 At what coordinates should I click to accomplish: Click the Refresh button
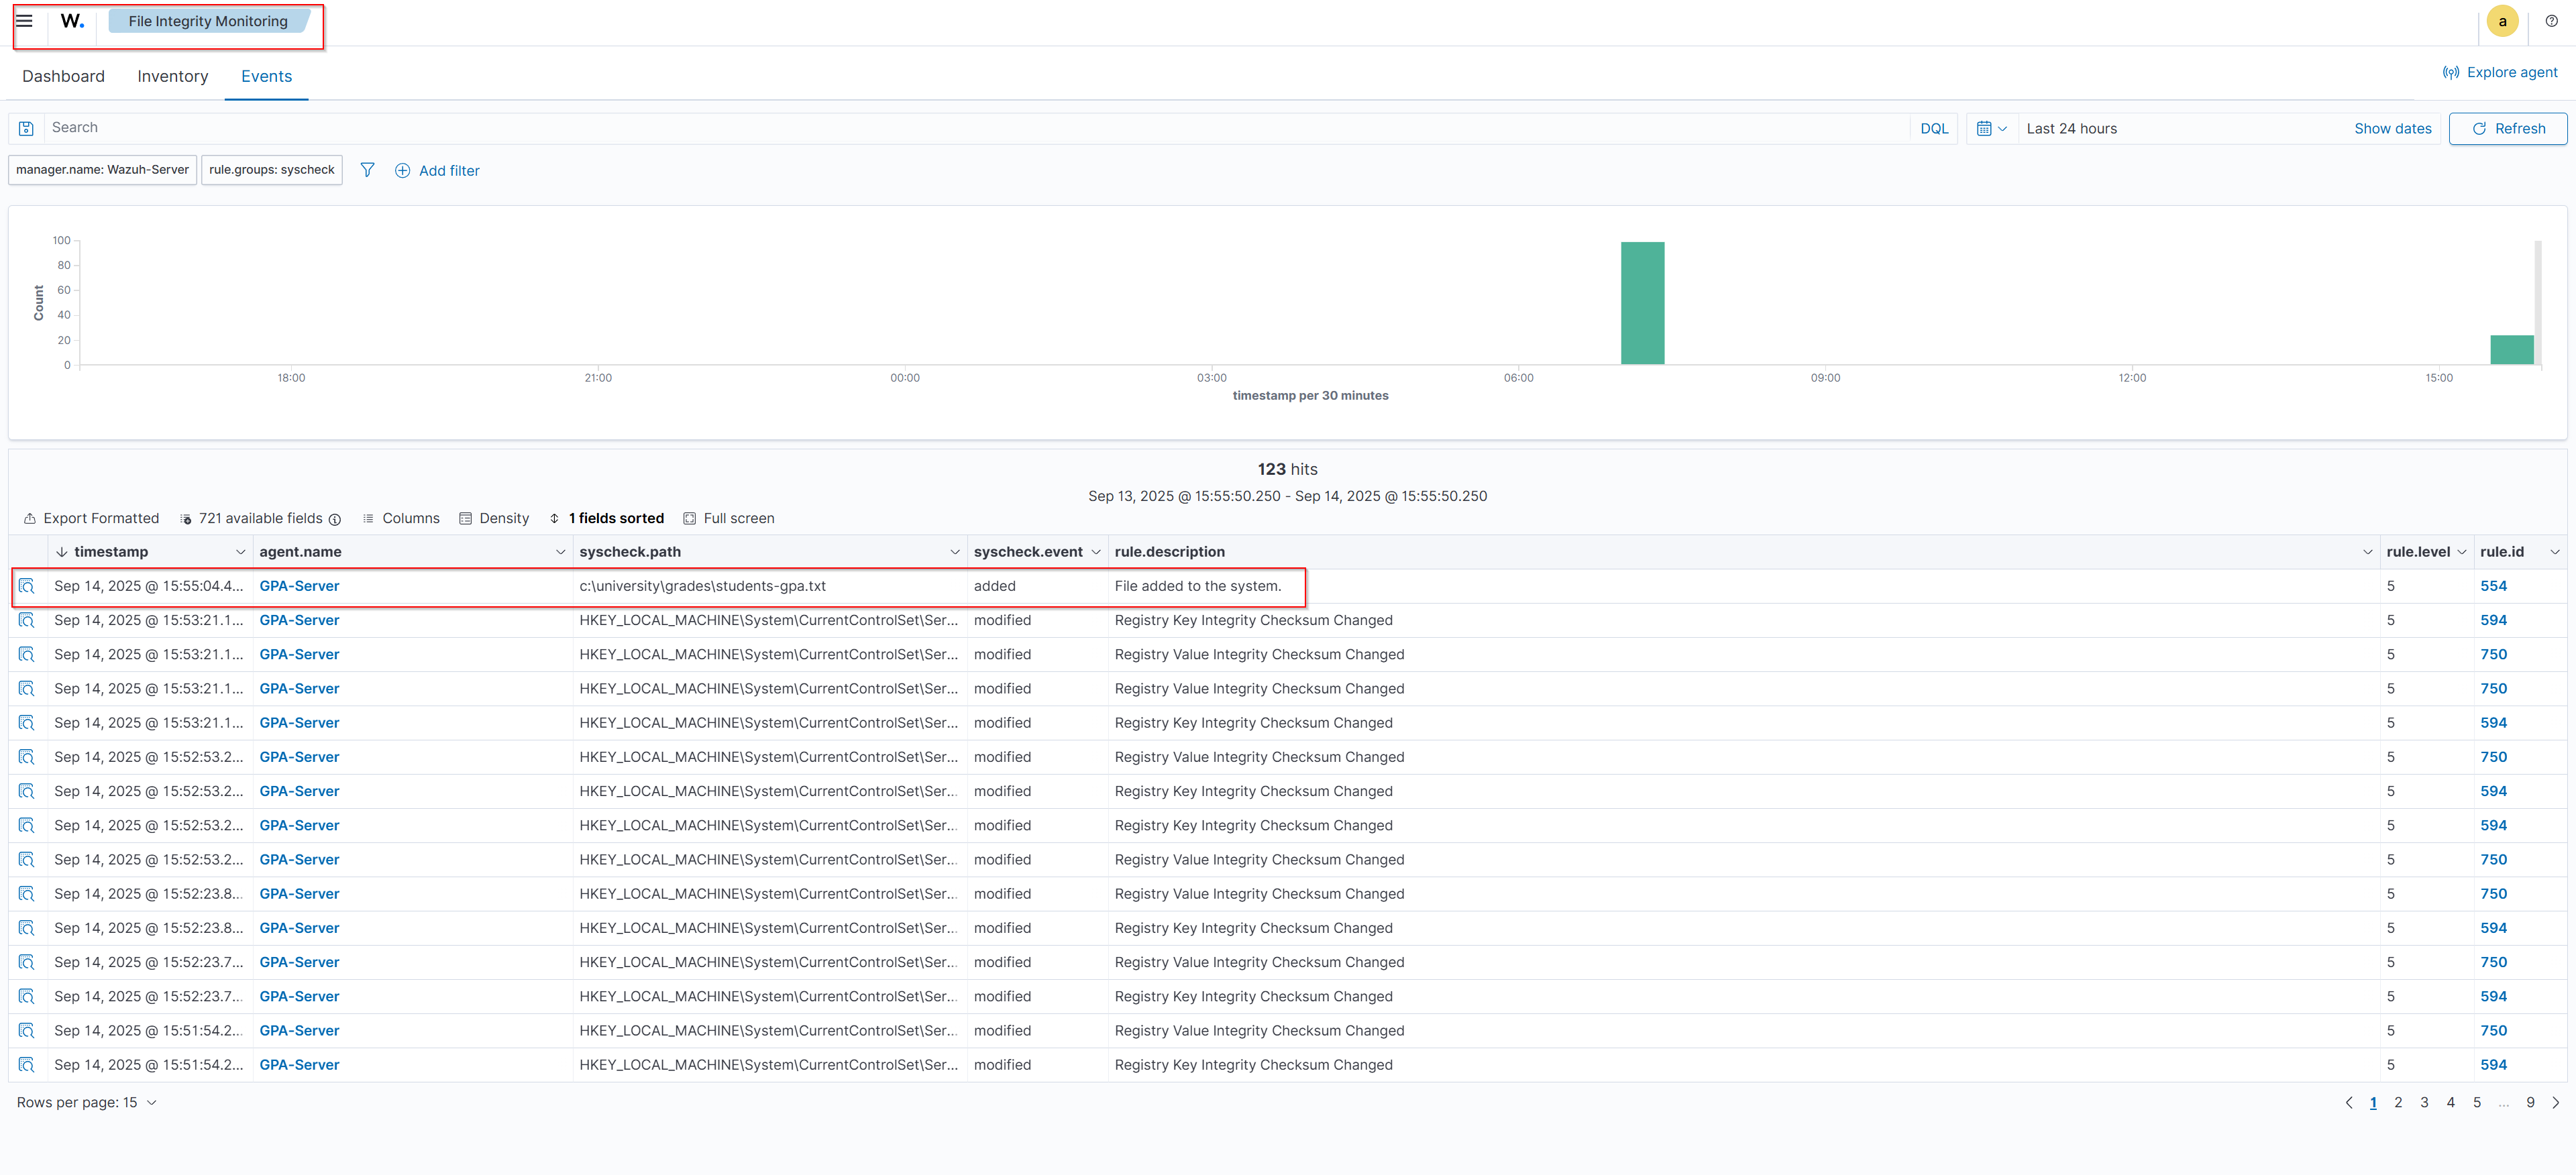pos(2507,128)
